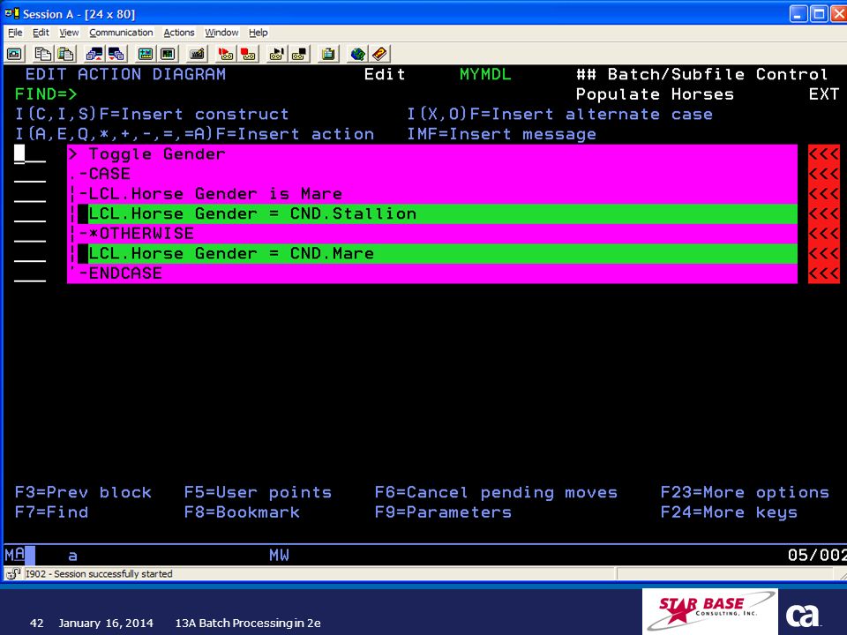The image size is (847, 635).
Task: Click F23=More options function key
Action: (x=745, y=492)
